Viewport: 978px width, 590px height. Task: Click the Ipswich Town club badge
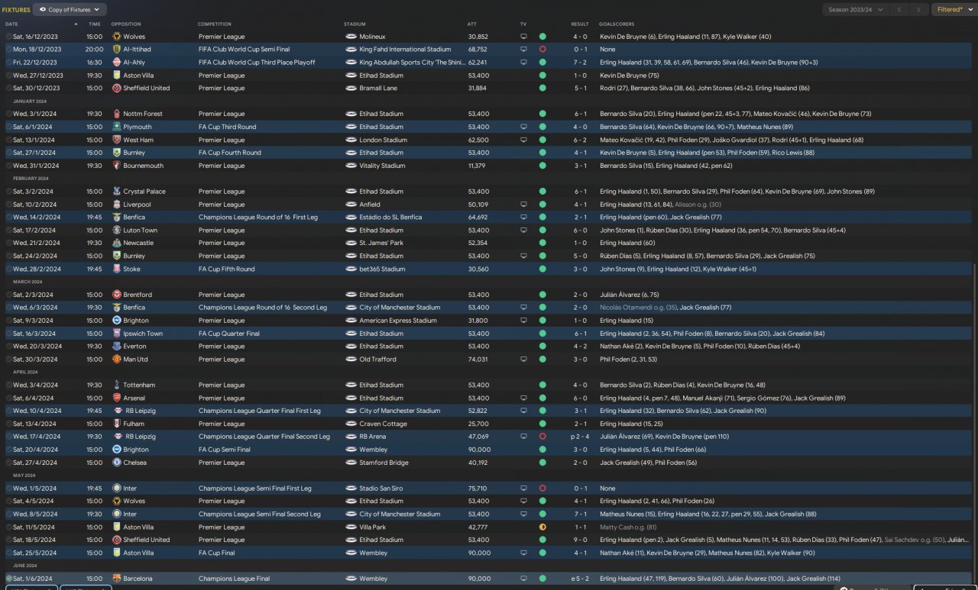pyautogui.click(x=116, y=334)
